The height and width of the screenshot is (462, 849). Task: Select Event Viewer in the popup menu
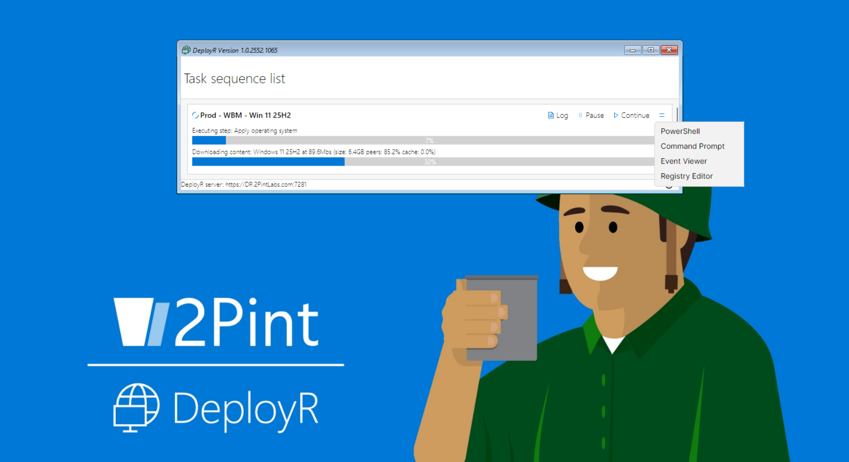(684, 161)
